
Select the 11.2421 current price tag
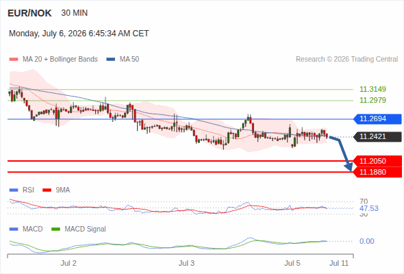(377, 136)
